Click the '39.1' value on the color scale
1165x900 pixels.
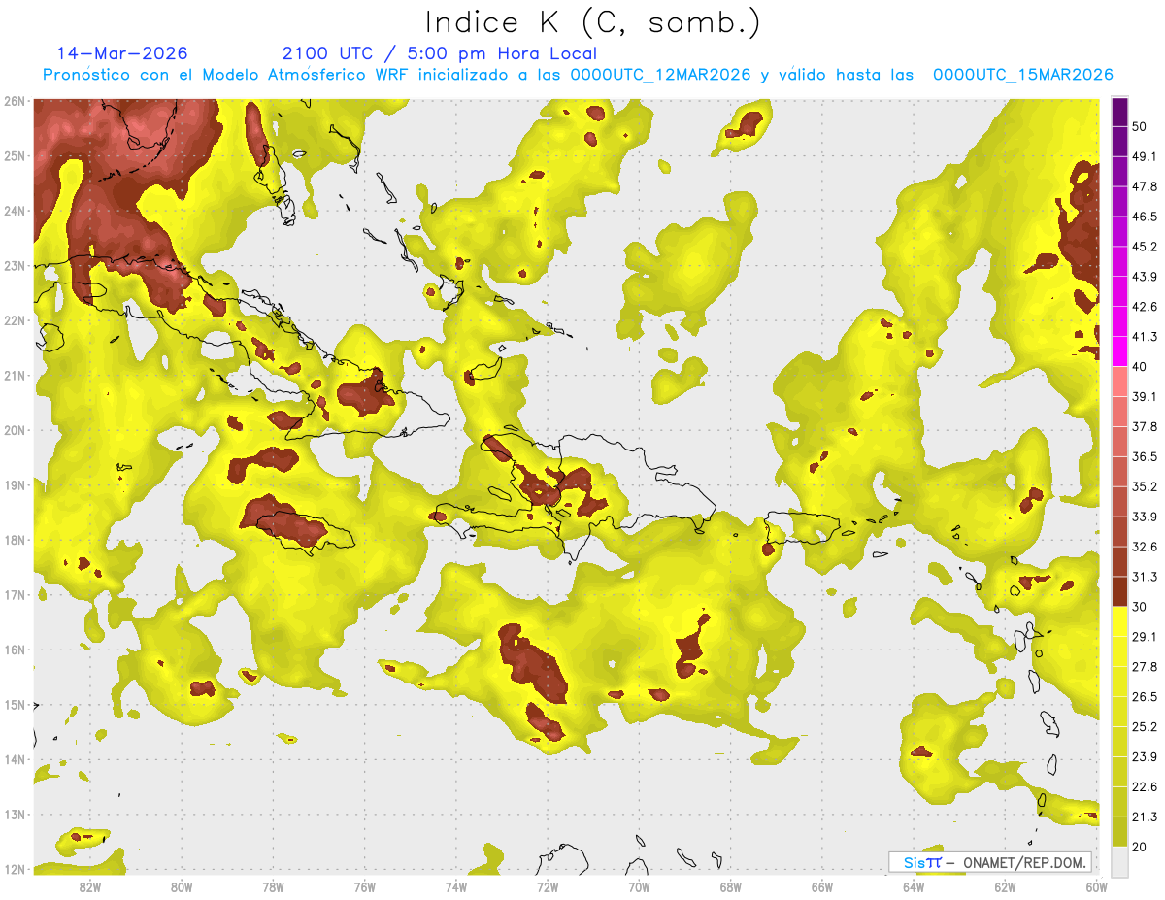[1145, 397]
